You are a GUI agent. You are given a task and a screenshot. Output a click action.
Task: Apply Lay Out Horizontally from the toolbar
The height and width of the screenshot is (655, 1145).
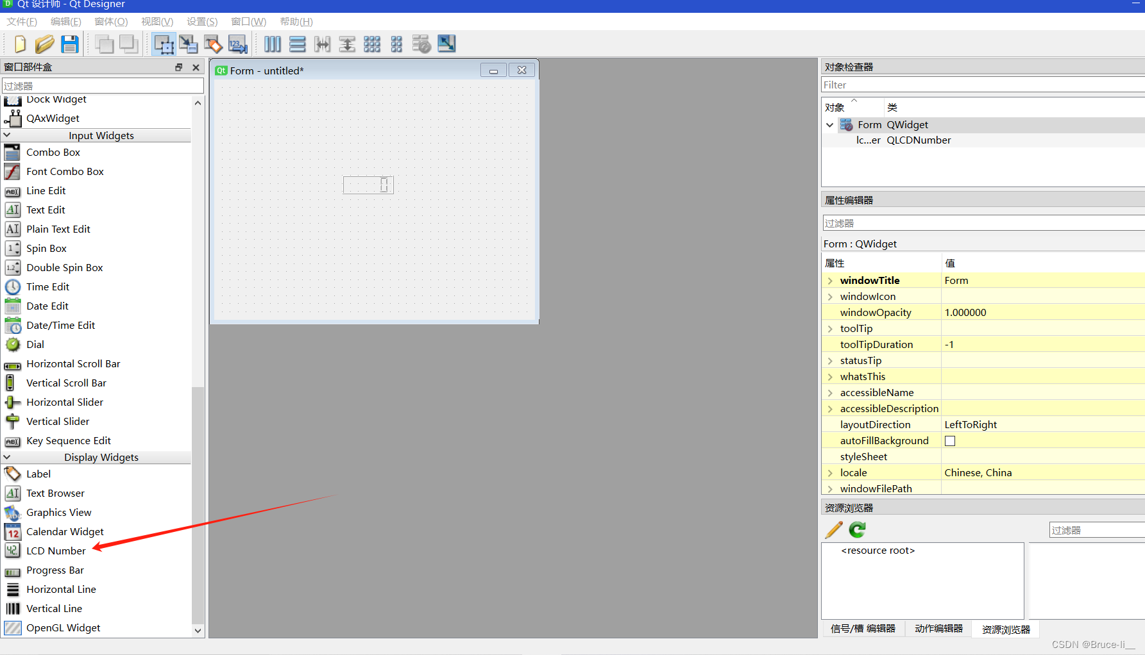[273, 44]
